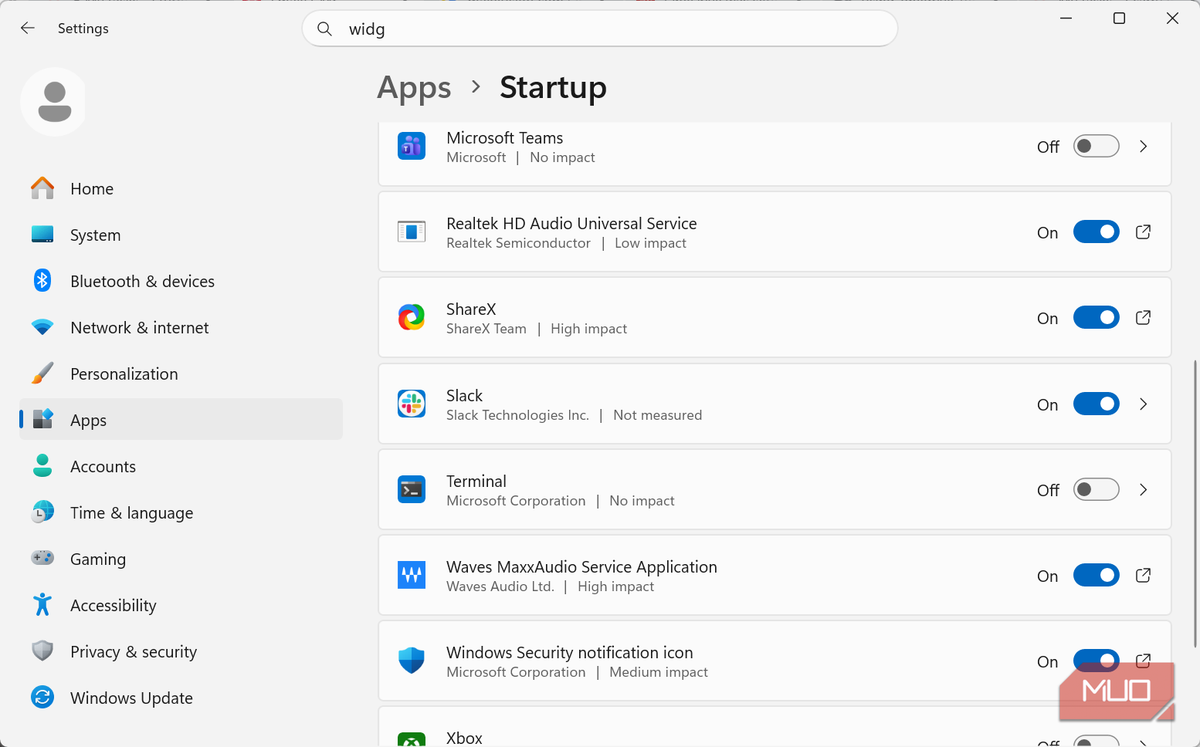Click the Personalization paintbrush icon
Viewport: 1200px width, 747px height.
(42, 373)
